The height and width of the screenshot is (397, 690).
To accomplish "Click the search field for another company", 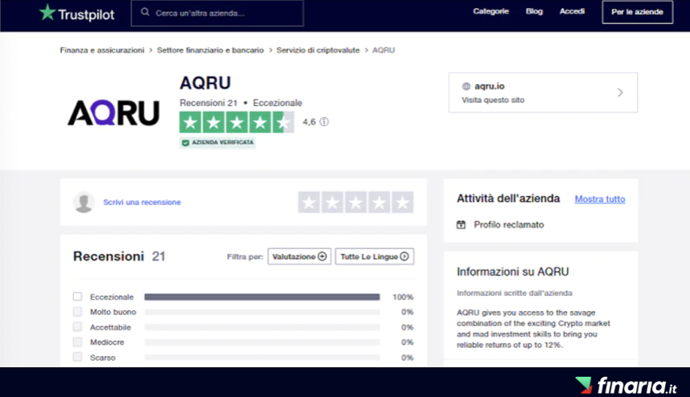I will (x=217, y=13).
